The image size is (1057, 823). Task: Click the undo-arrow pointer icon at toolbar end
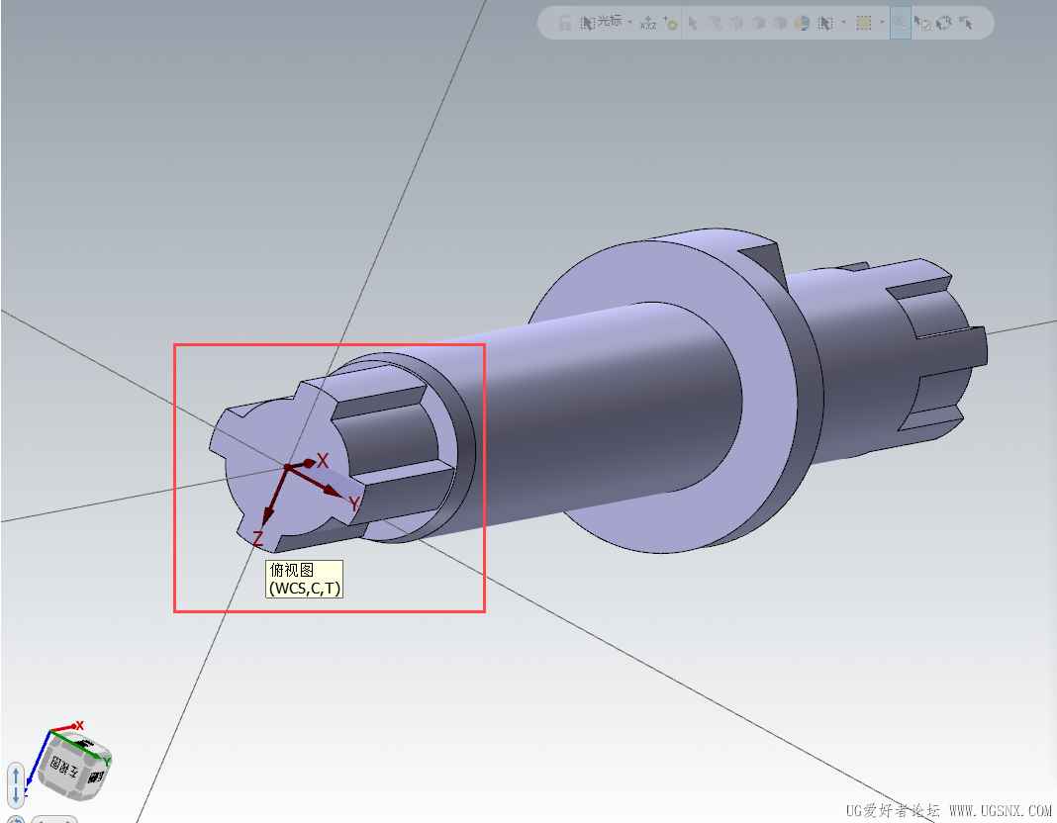[x=966, y=23]
